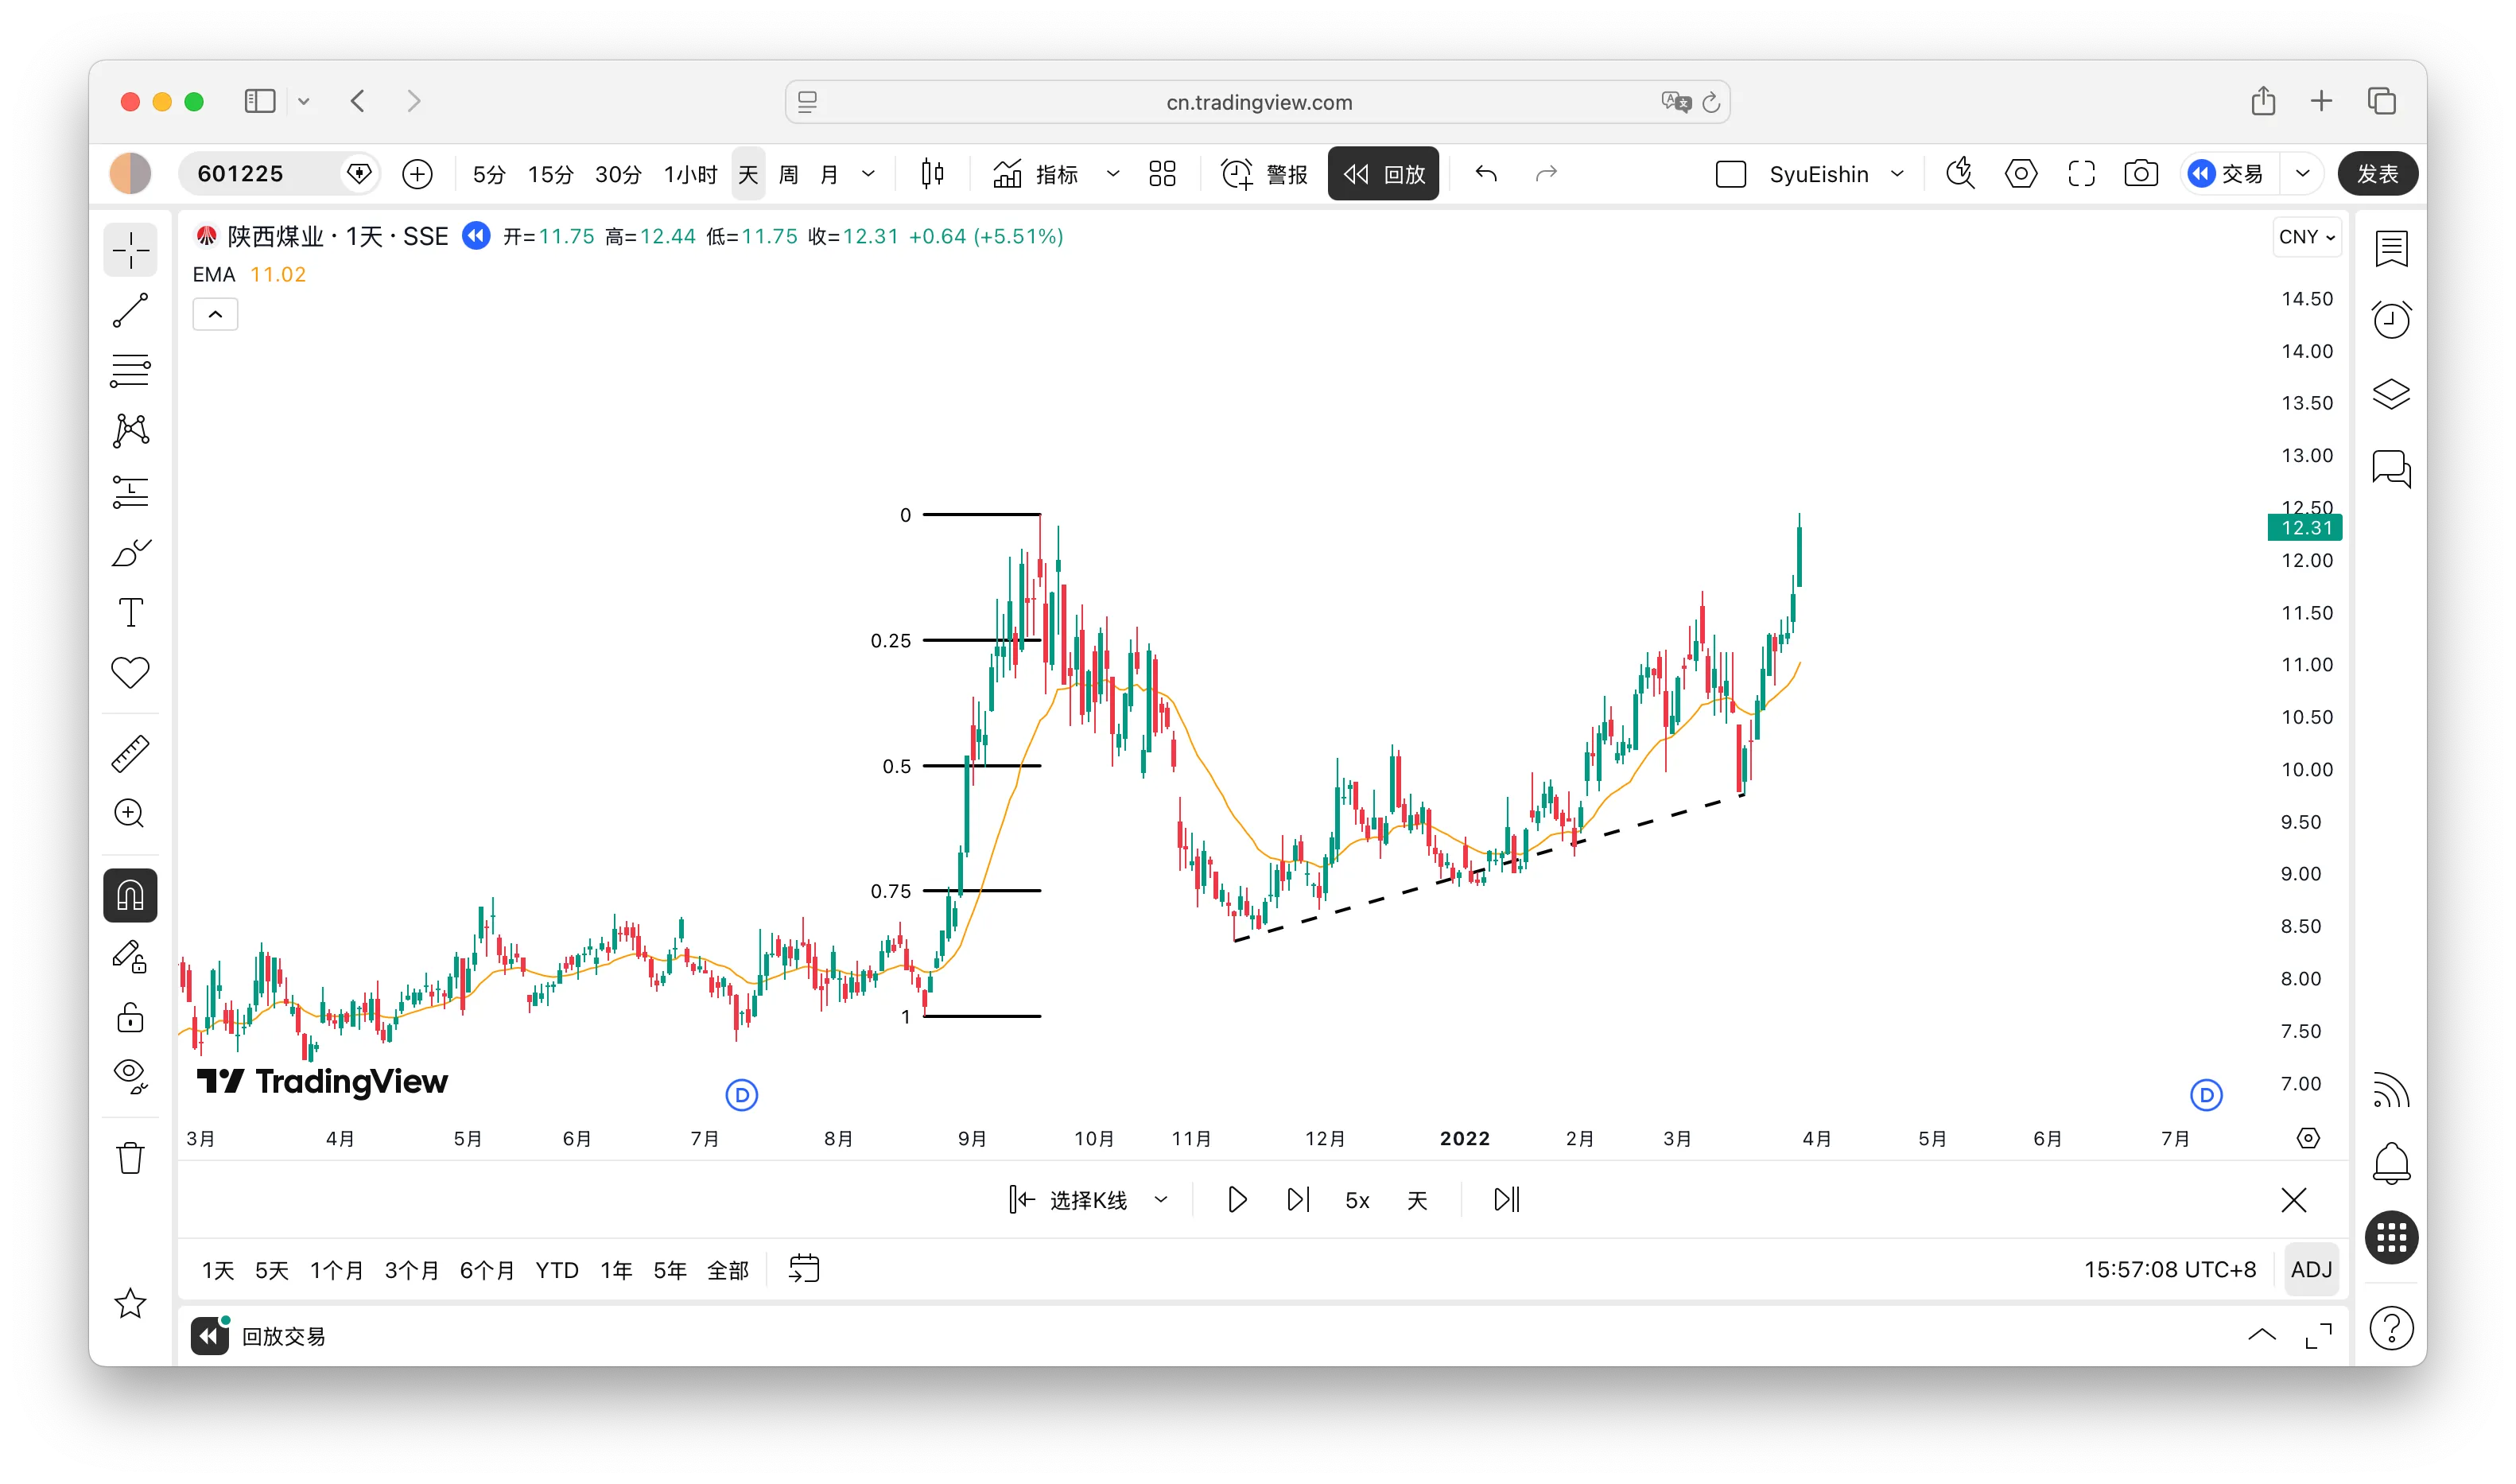Select the brush drawing tool
2516x1484 pixels.
click(130, 552)
